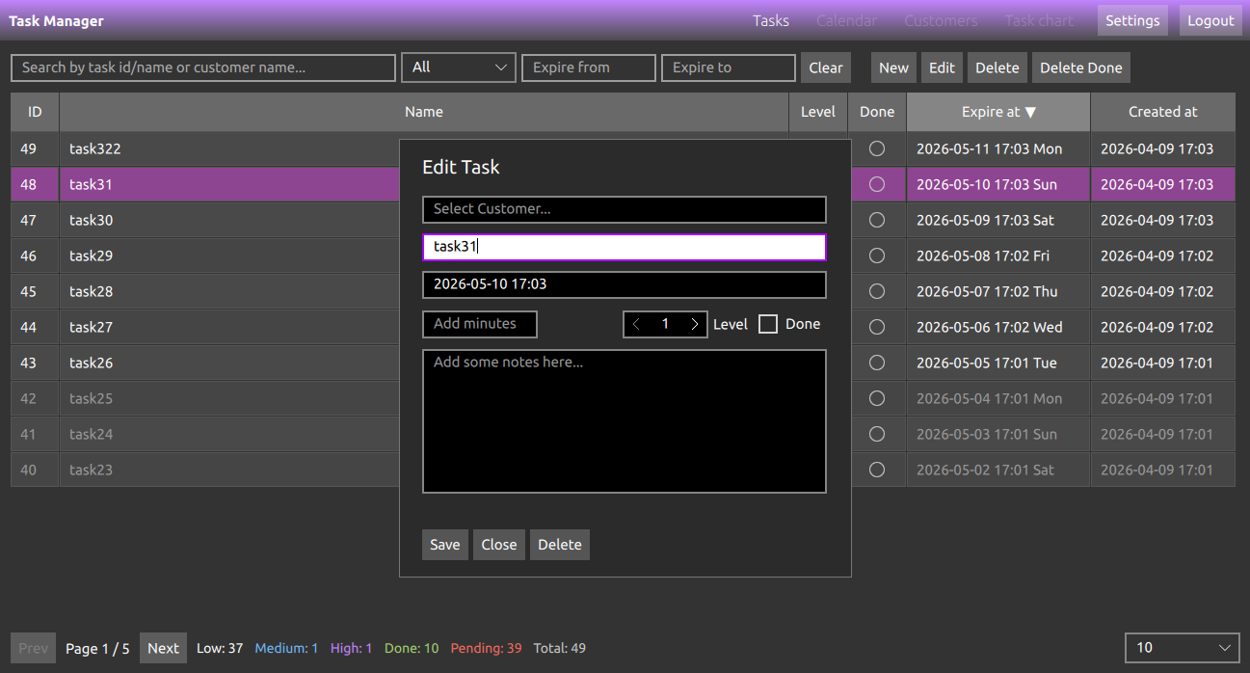Screen dimensions: 1250x673
Task: Save the edited task
Action: [x=445, y=545]
